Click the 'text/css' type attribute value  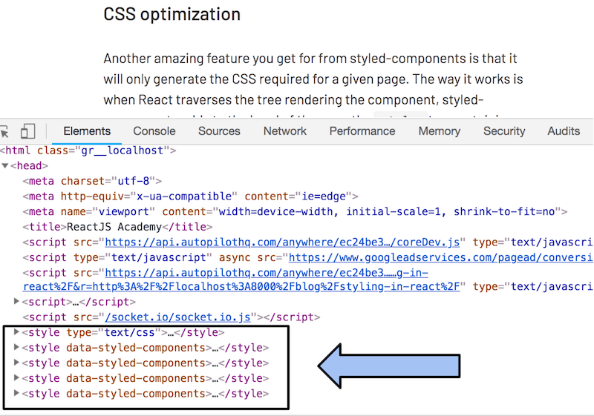coord(129,332)
